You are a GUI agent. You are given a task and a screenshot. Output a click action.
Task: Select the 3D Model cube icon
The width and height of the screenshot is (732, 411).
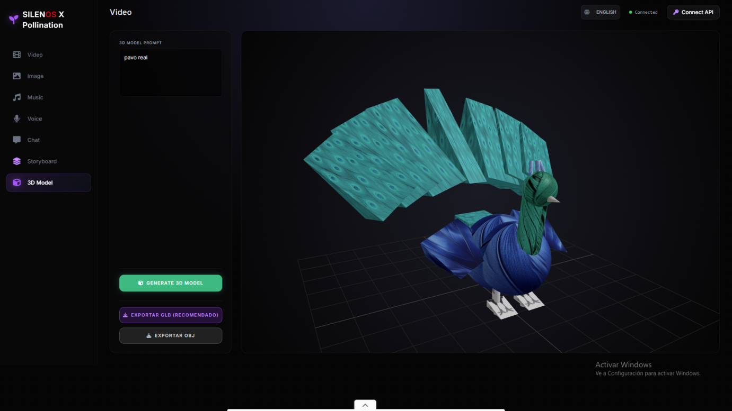click(x=16, y=182)
